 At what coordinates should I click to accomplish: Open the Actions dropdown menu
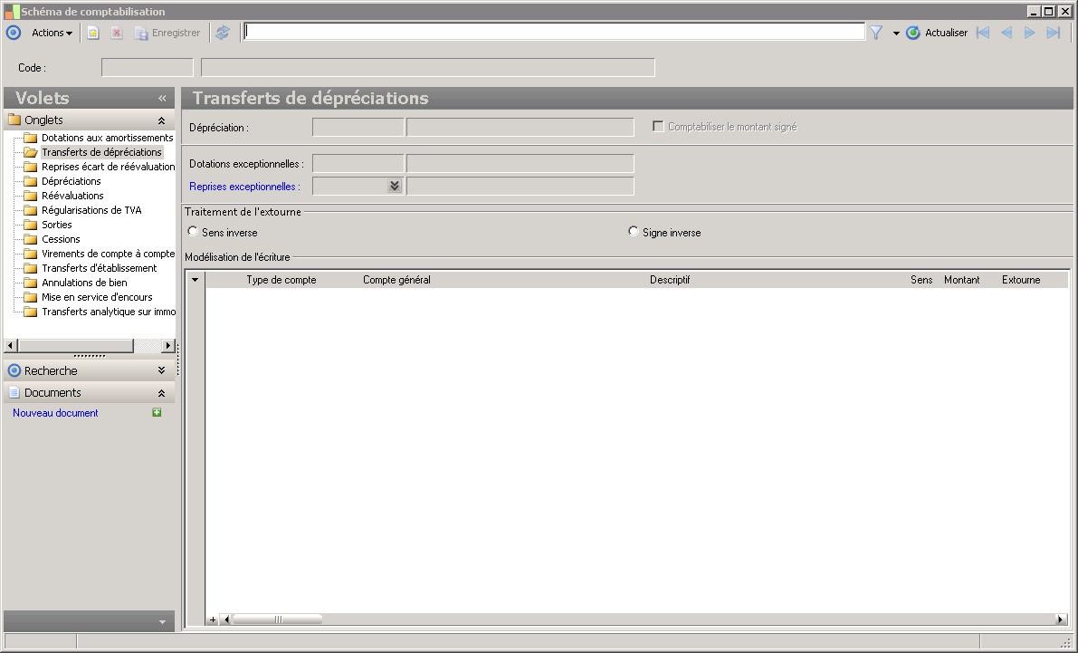(x=52, y=33)
